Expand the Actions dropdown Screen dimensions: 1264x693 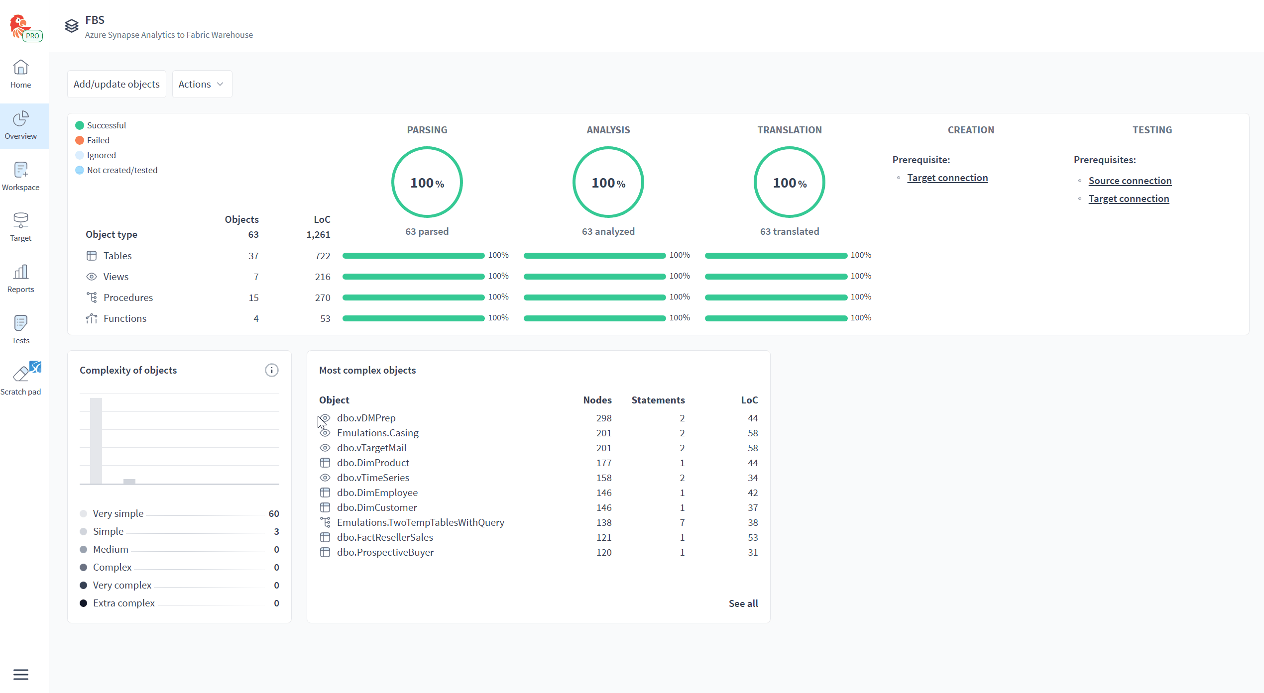coord(202,84)
